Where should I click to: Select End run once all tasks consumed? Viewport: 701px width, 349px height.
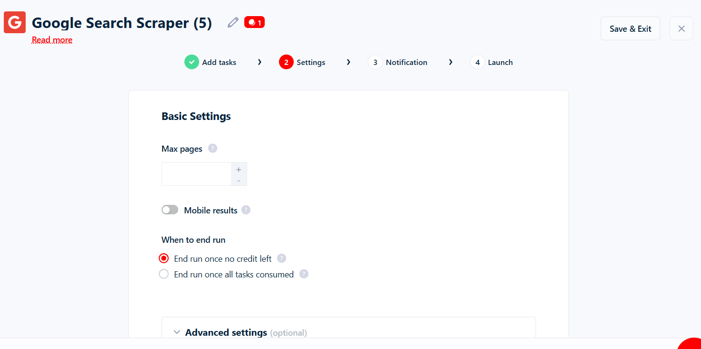coord(163,274)
